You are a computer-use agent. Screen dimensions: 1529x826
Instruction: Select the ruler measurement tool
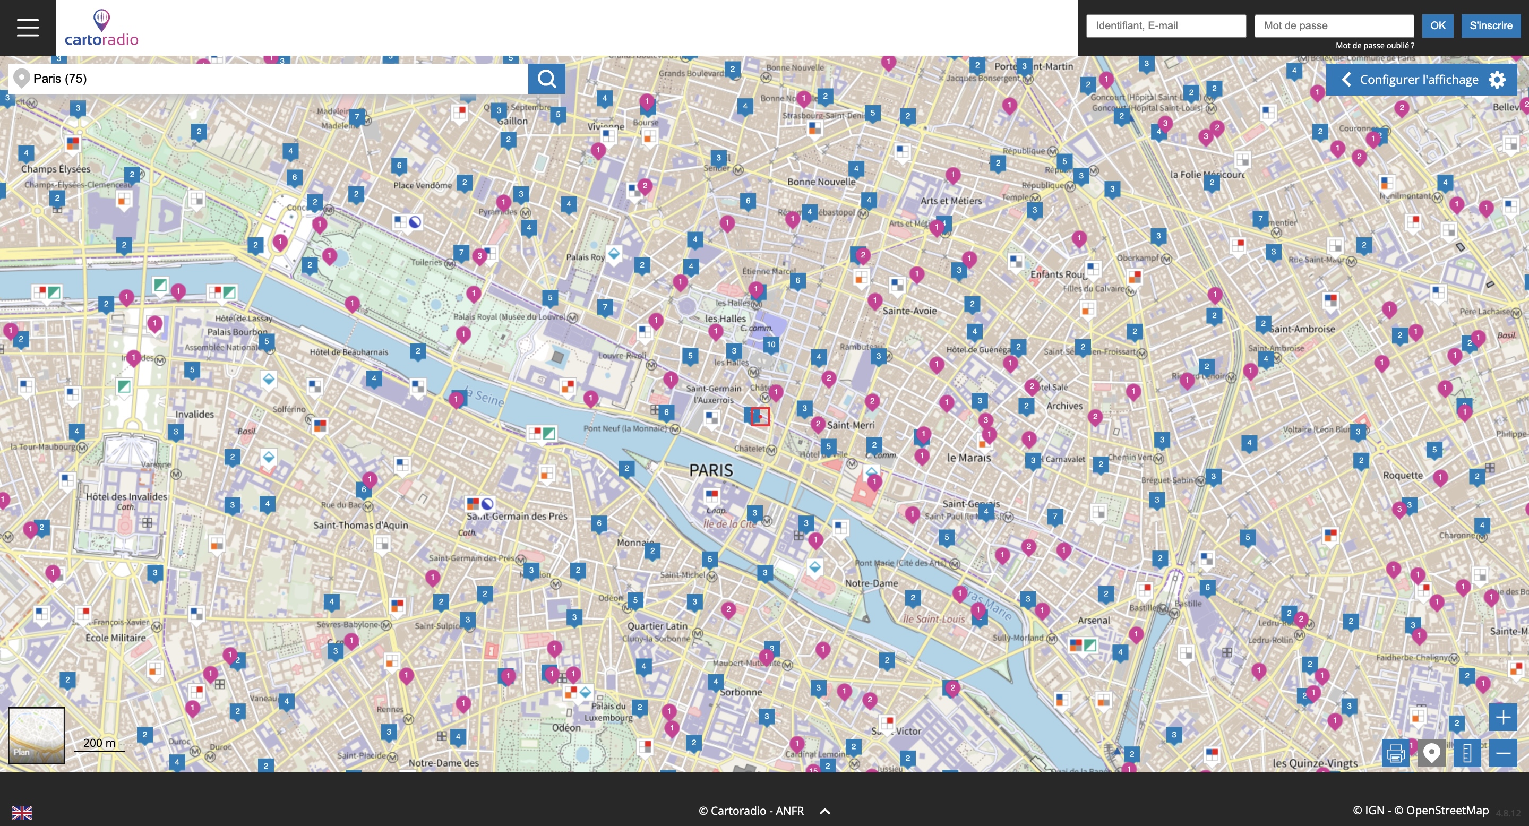pyautogui.click(x=1467, y=753)
